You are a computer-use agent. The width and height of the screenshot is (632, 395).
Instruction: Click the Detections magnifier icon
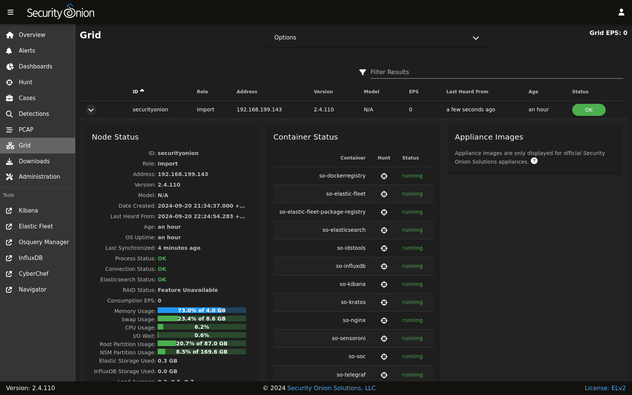9,114
